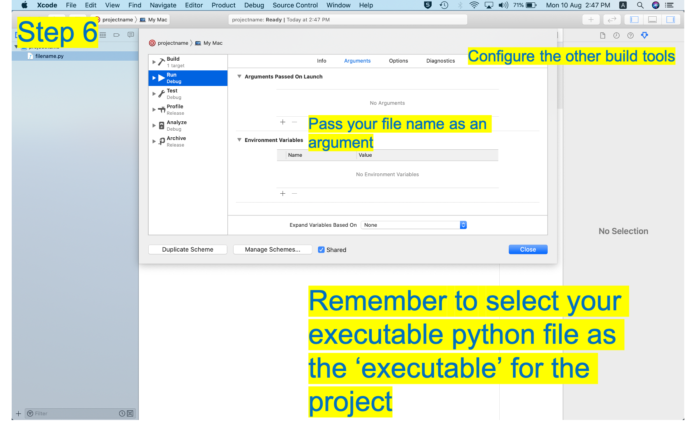Screen dimensions: 685x434
Task: Show the breakpoint navigator
Action: point(116,35)
